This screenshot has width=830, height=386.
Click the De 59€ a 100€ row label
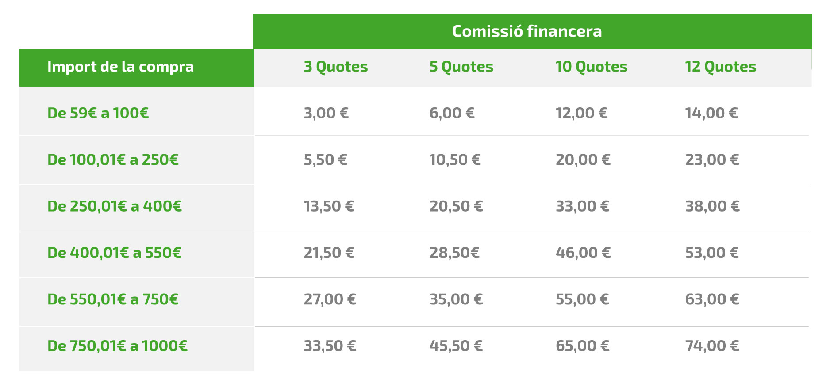point(98,113)
